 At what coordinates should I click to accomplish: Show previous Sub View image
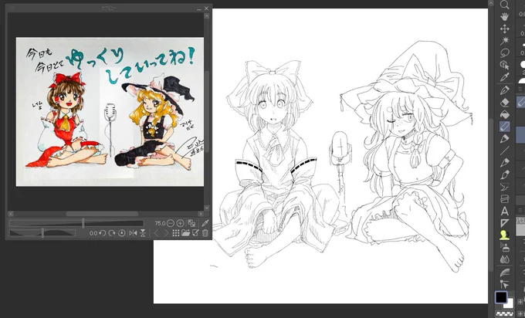pos(156,233)
